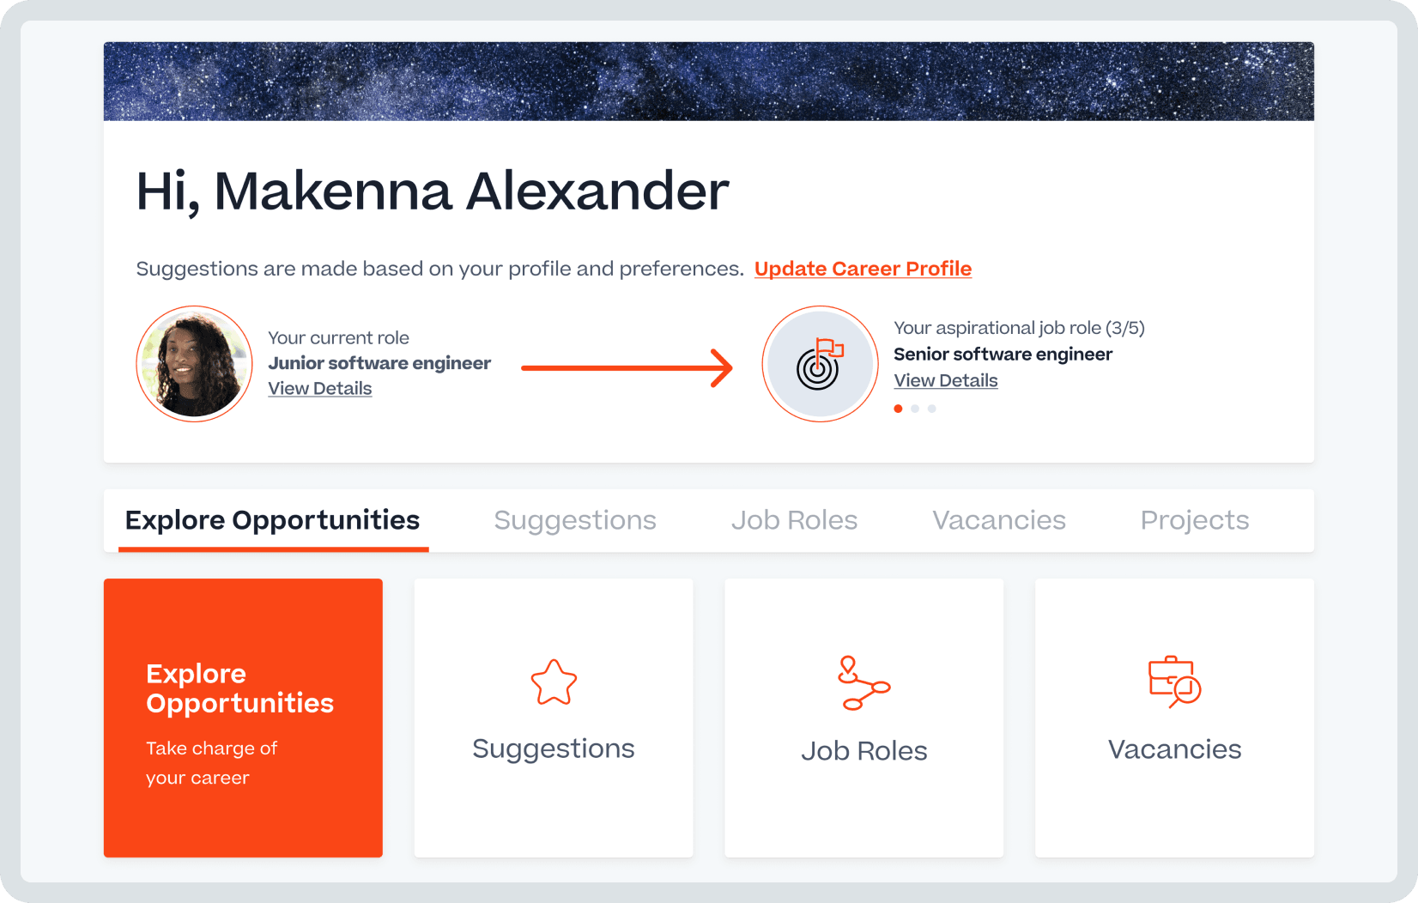This screenshot has height=903, width=1418.
Task: Click Makenna Alexander's profile photo
Action: click(194, 363)
